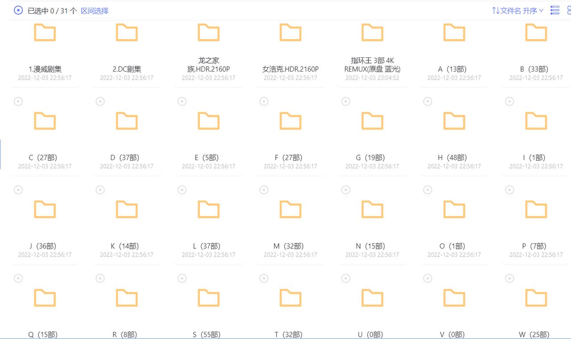Open the M（32部）folder icon
Screen dimensions: 571x339
290,209
